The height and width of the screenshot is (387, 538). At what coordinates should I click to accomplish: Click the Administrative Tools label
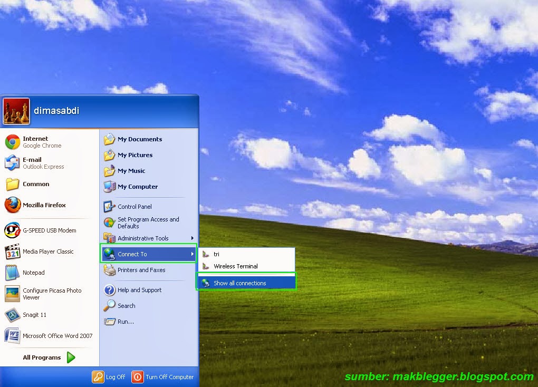(x=143, y=238)
